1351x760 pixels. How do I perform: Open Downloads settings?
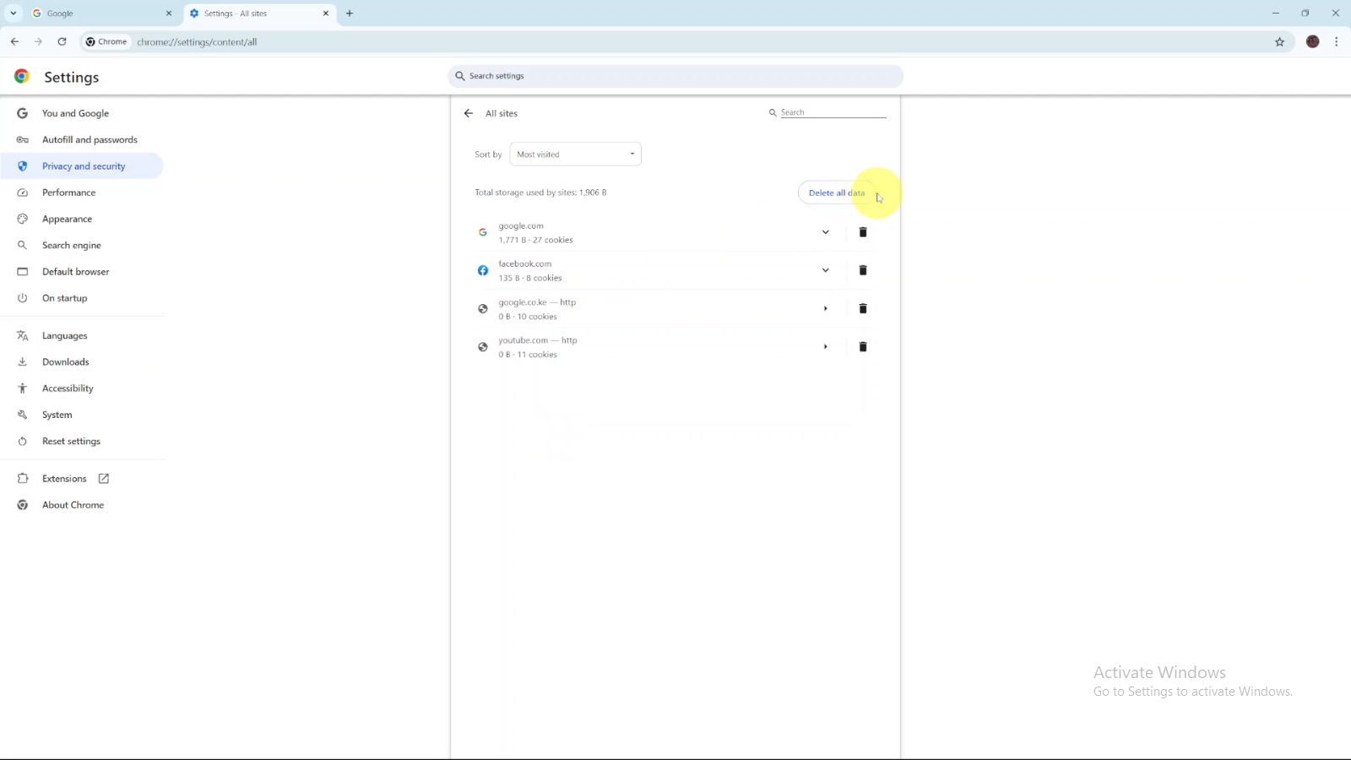[x=82, y=361]
